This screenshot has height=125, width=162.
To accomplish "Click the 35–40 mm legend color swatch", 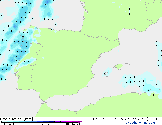I will pyautogui.click(x=63, y=122).
